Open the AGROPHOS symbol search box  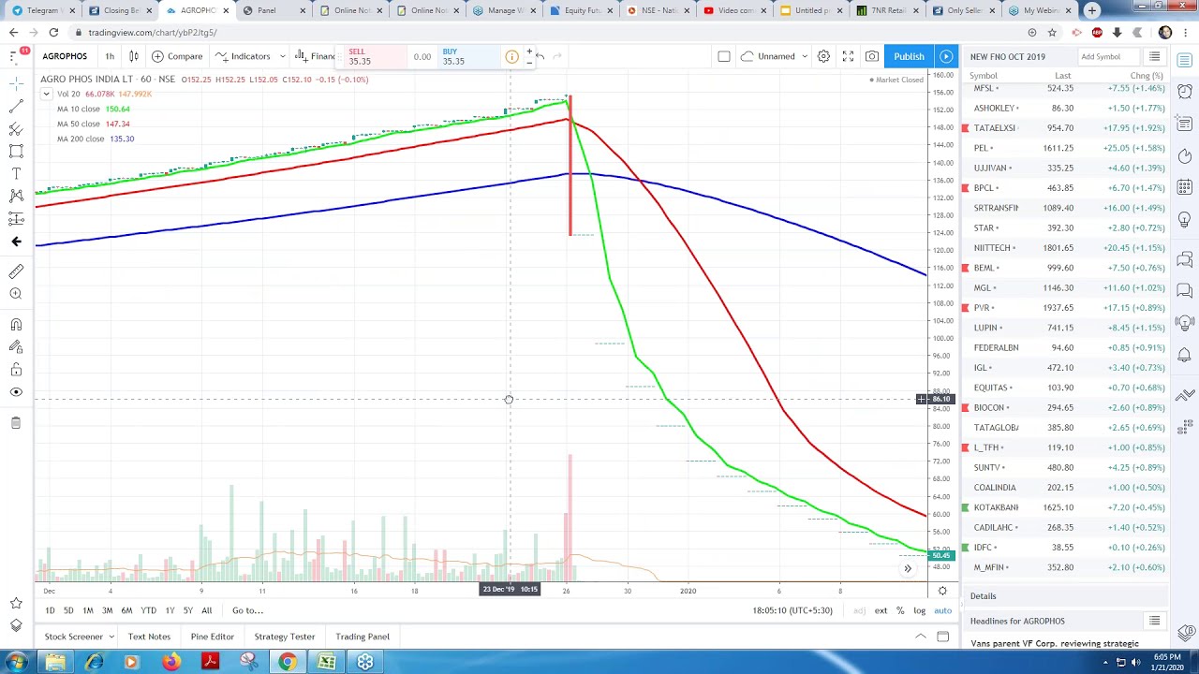pos(65,56)
